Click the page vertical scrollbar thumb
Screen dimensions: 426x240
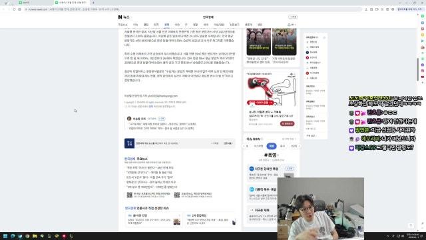click(418, 69)
